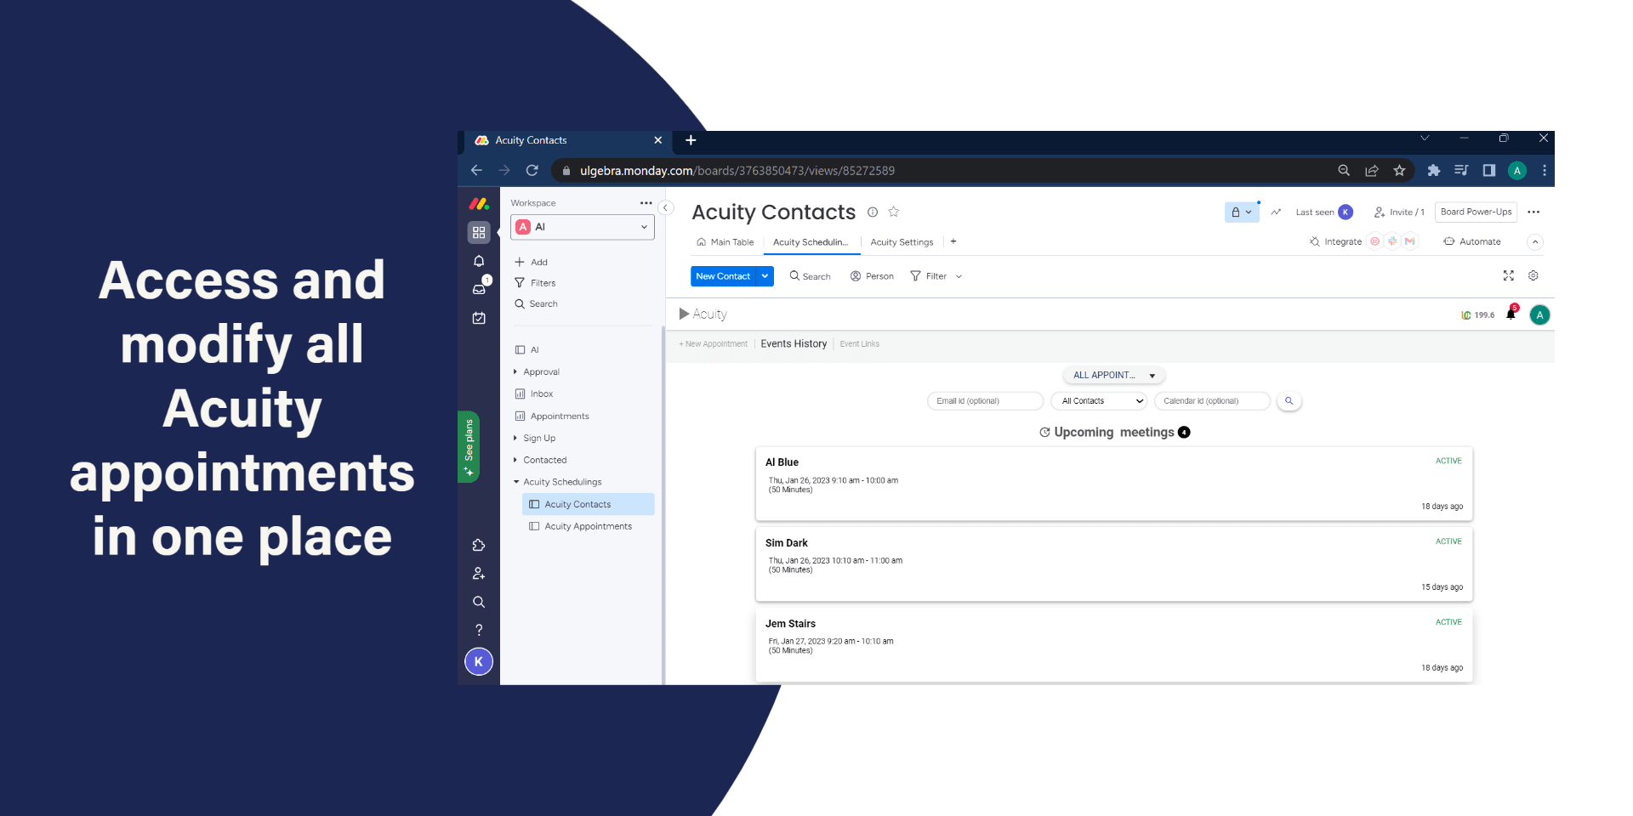Image resolution: width=1633 pixels, height=816 pixels.
Task: Click New Appointment link
Action: click(x=714, y=344)
